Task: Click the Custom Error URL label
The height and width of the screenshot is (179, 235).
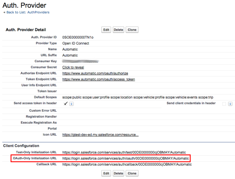Action: point(43,110)
